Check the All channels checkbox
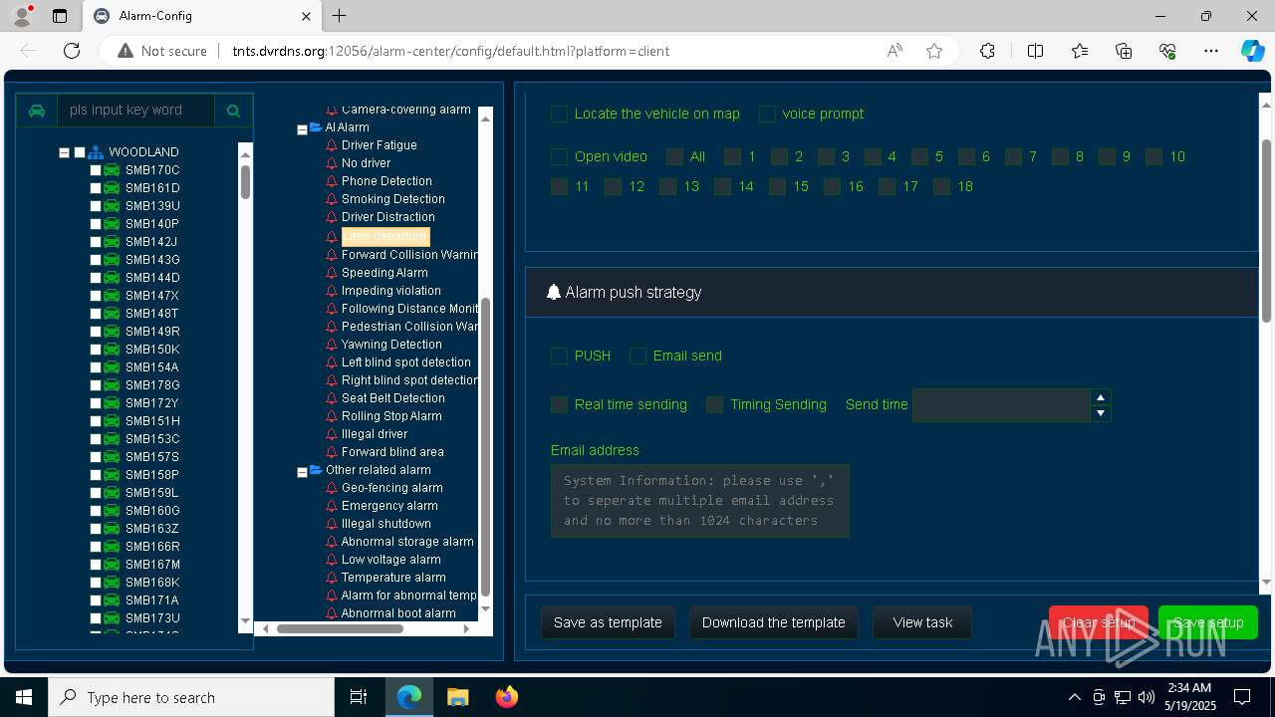The image size is (1275, 717). pos(674,156)
